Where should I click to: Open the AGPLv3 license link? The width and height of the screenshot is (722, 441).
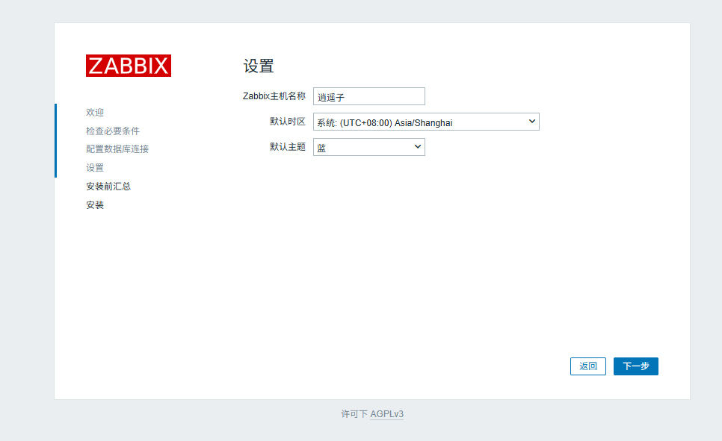click(387, 414)
